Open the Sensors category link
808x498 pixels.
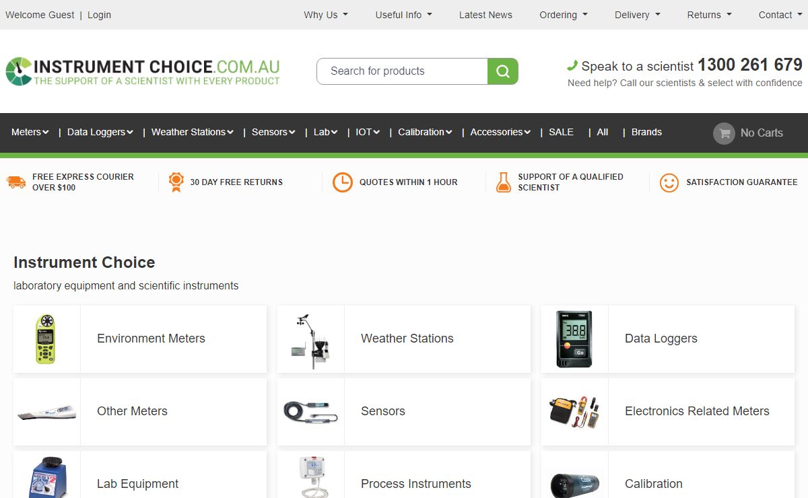383,412
